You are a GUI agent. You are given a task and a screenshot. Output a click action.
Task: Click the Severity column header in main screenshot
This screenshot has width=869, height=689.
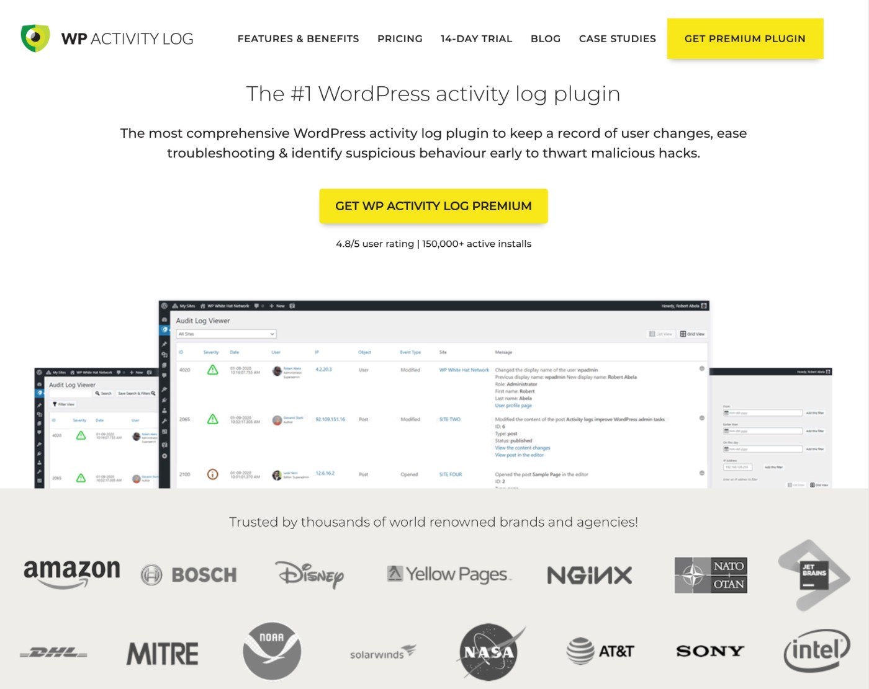click(211, 352)
